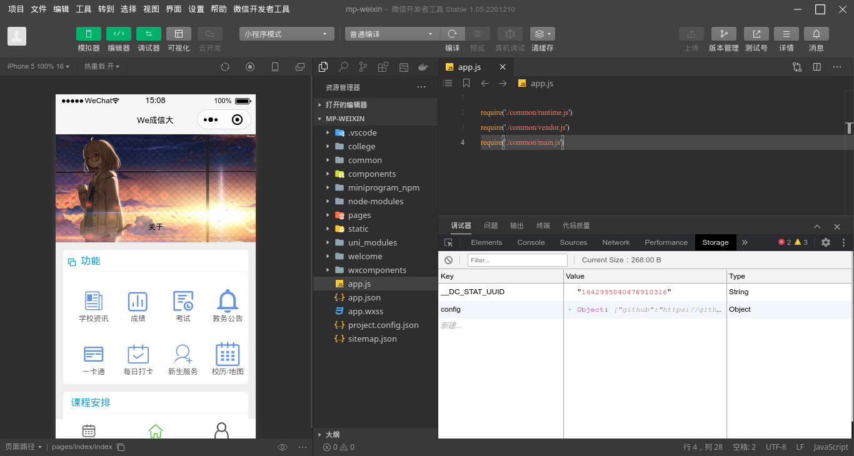Toggle the simulator stop button in its toolbar
Image resolution: width=854 pixels, height=456 pixels.
pyautogui.click(x=250, y=67)
